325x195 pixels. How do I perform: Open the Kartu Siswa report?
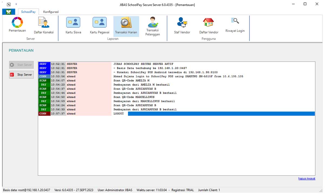click(x=73, y=26)
